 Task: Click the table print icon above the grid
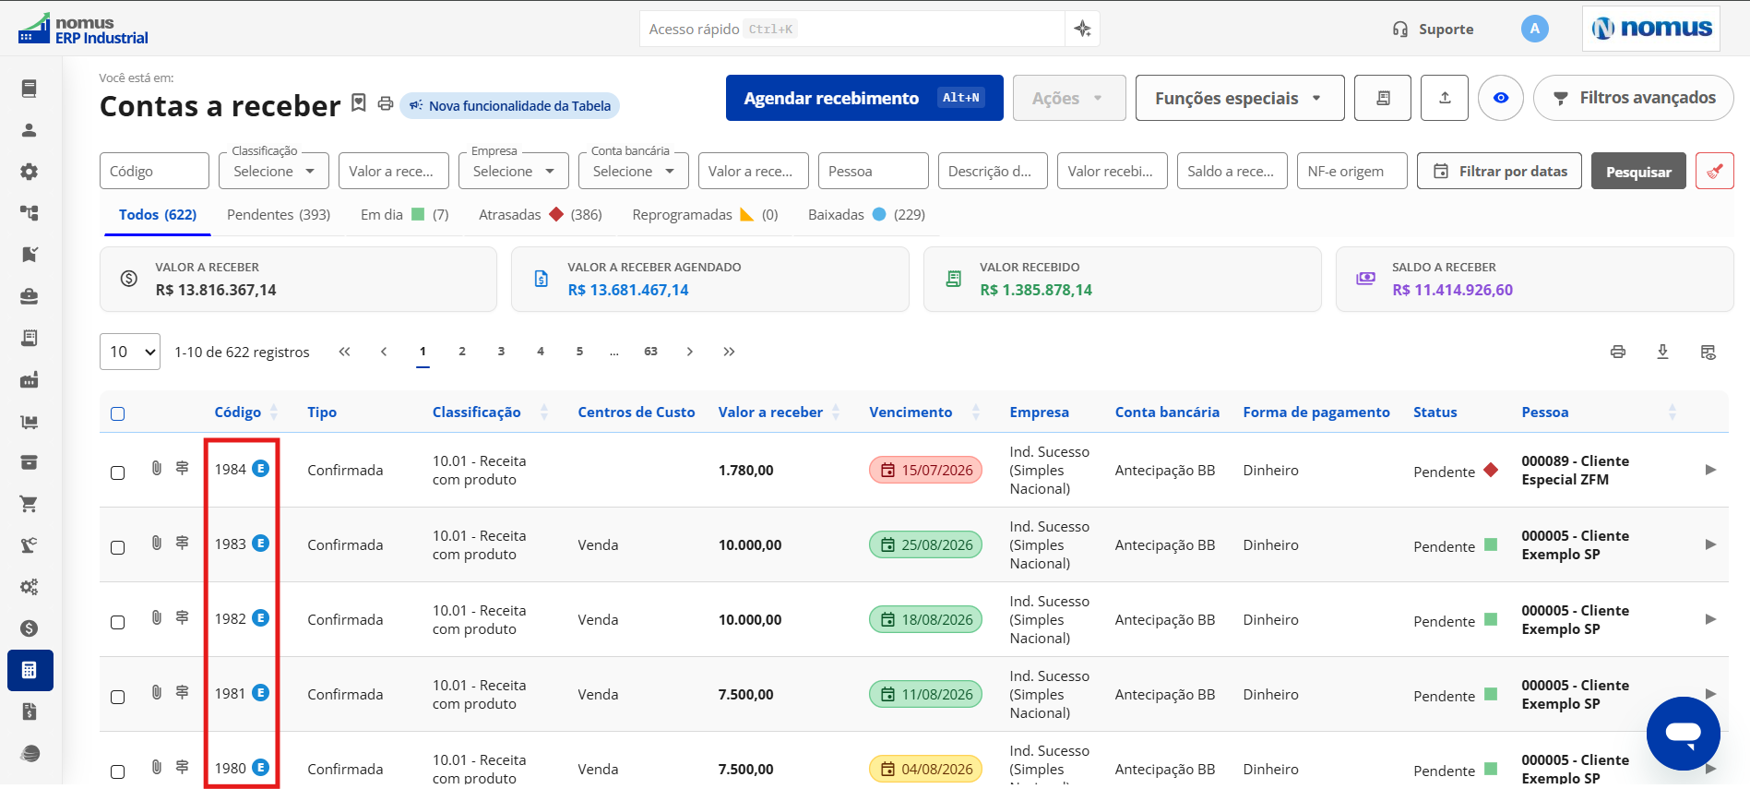pos(1618,352)
